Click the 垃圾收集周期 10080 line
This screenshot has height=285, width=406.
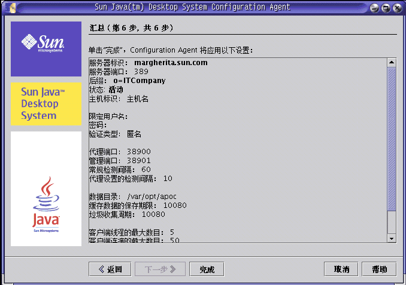pyautogui.click(x=127, y=214)
